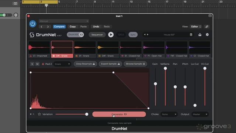Click the Variation slider handle
Screen dimensions: 236x133
tap(87, 114)
